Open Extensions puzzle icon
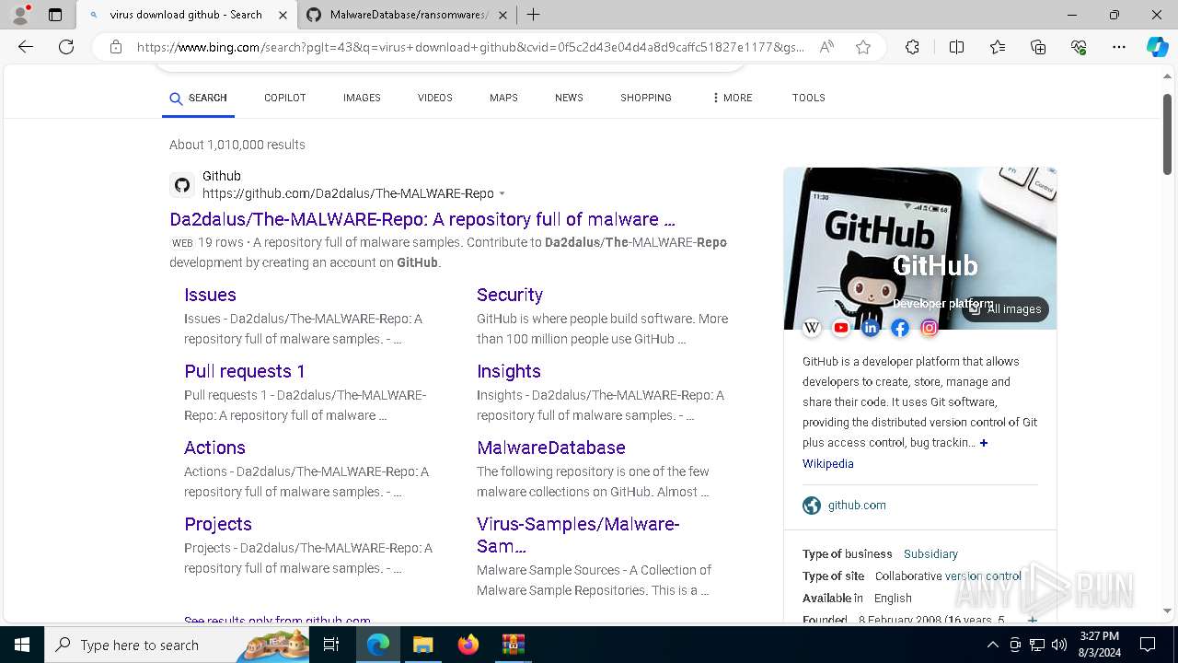The height and width of the screenshot is (663, 1178). click(x=912, y=47)
